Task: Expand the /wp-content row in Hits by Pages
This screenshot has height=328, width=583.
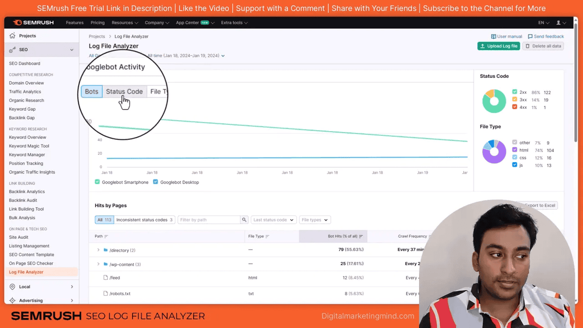Action: pyautogui.click(x=98, y=264)
